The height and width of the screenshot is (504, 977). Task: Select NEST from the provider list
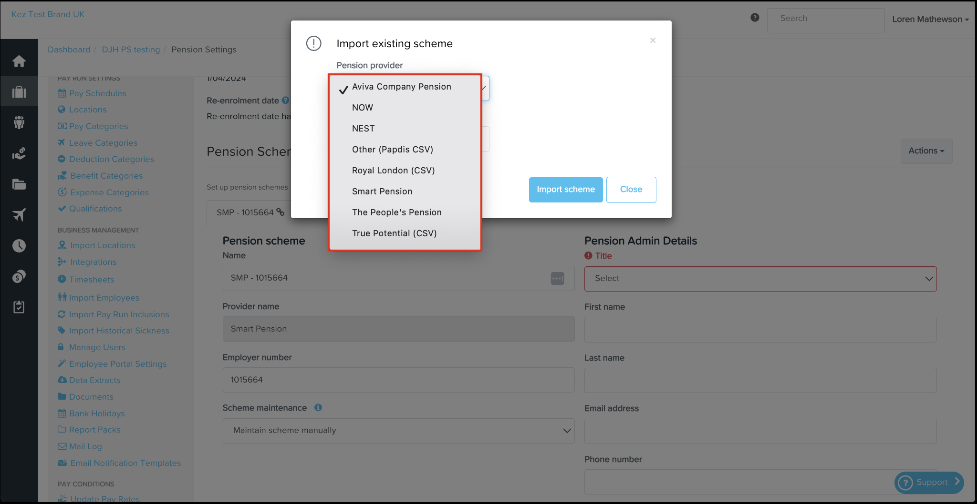(x=363, y=129)
